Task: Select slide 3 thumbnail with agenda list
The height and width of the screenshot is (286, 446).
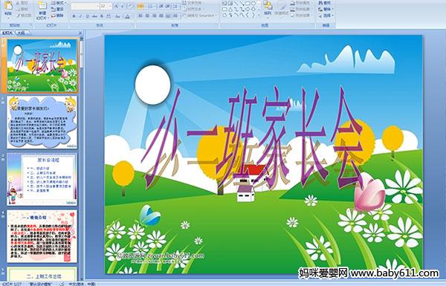Action: (42, 179)
